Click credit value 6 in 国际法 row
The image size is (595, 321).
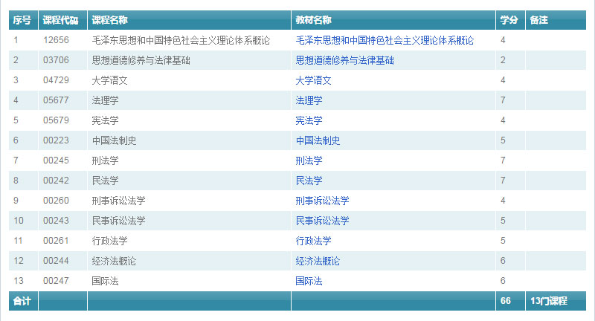[x=503, y=281]
